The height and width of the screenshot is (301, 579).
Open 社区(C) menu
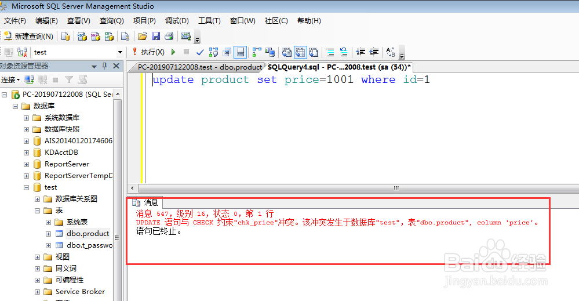pos(276,21)
